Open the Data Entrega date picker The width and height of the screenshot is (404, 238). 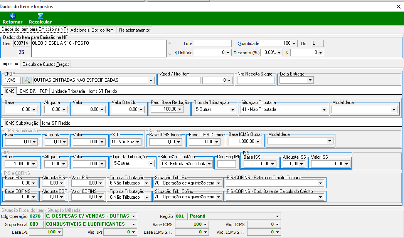click(x=310, y=80)
